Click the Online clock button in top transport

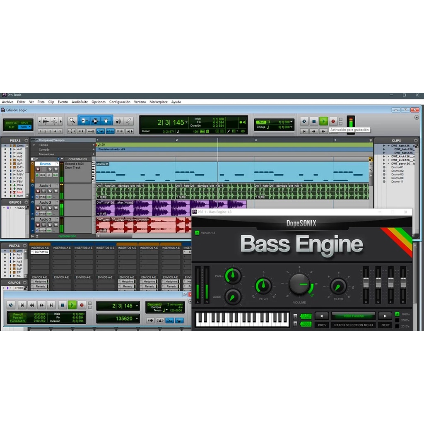[x=304, y=121]
